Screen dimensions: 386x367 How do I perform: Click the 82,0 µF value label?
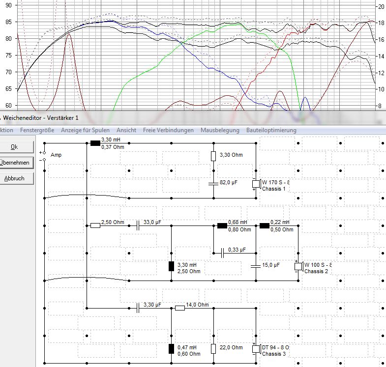[x=229, y=182]
